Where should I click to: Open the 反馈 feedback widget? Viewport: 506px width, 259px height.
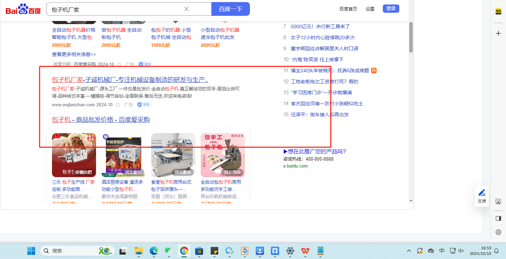[482, 196]
